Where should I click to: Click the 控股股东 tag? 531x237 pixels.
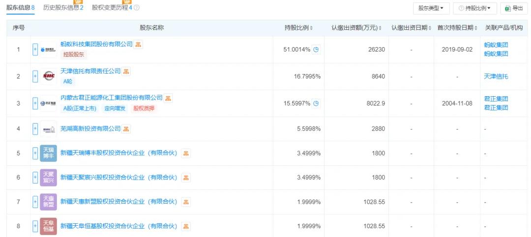tap(74, 54)
